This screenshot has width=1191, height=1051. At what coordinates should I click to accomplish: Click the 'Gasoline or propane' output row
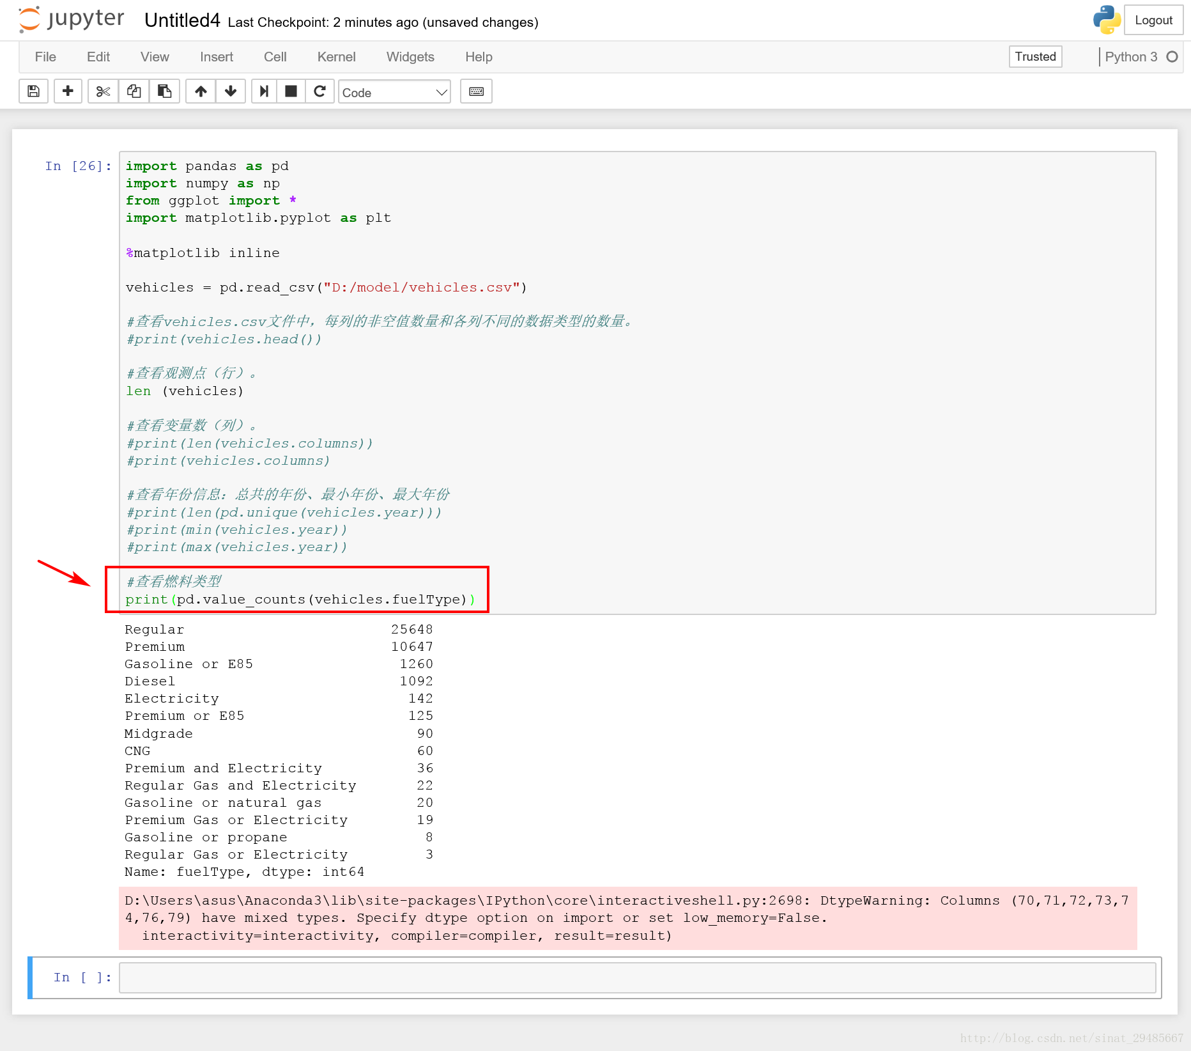(279, 837)
